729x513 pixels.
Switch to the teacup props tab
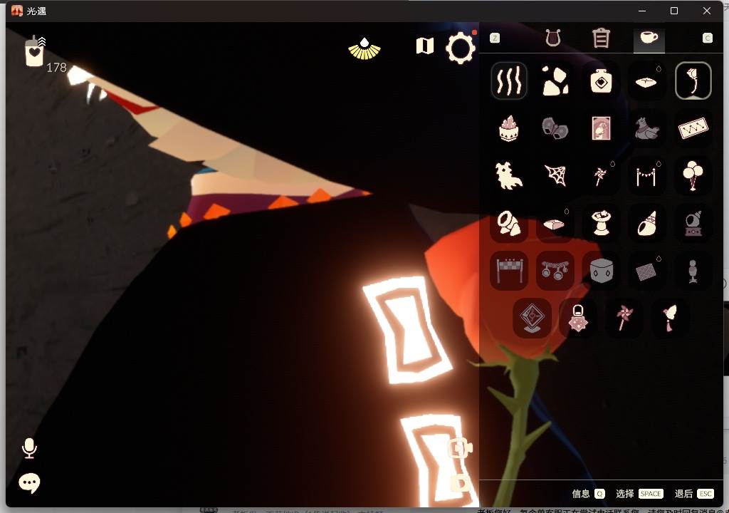pyautogui.click(x=649, y=38)
